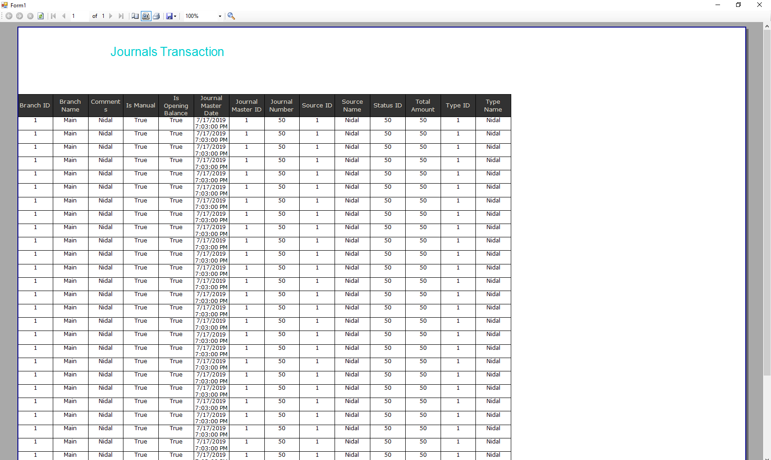Click the open book icon in toolbar
The width and height of the screenshot is (771, 460).
[x=135, y=16]
